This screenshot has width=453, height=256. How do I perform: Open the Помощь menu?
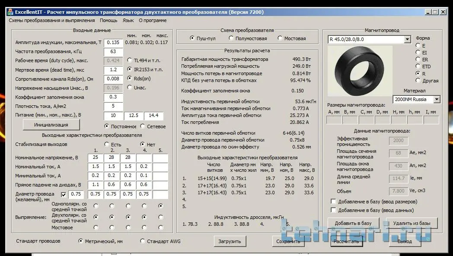(x=108, y=20)
